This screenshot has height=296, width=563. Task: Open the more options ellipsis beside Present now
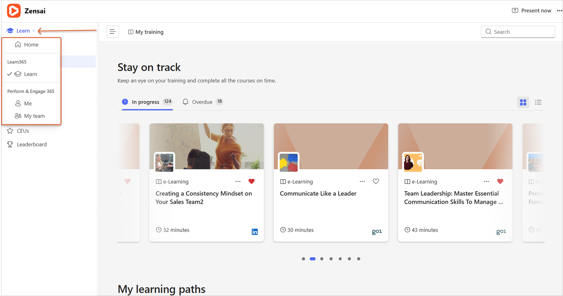tap(559, 11)
